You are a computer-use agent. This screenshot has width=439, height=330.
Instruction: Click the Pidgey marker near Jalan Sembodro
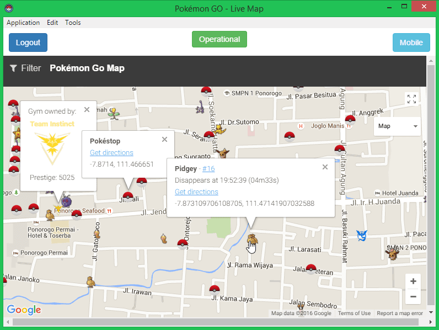click(x=301, y=306)
